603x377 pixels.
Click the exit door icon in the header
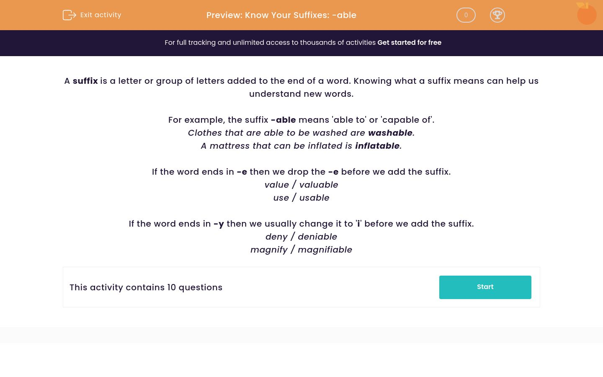(x=70, y=15)
